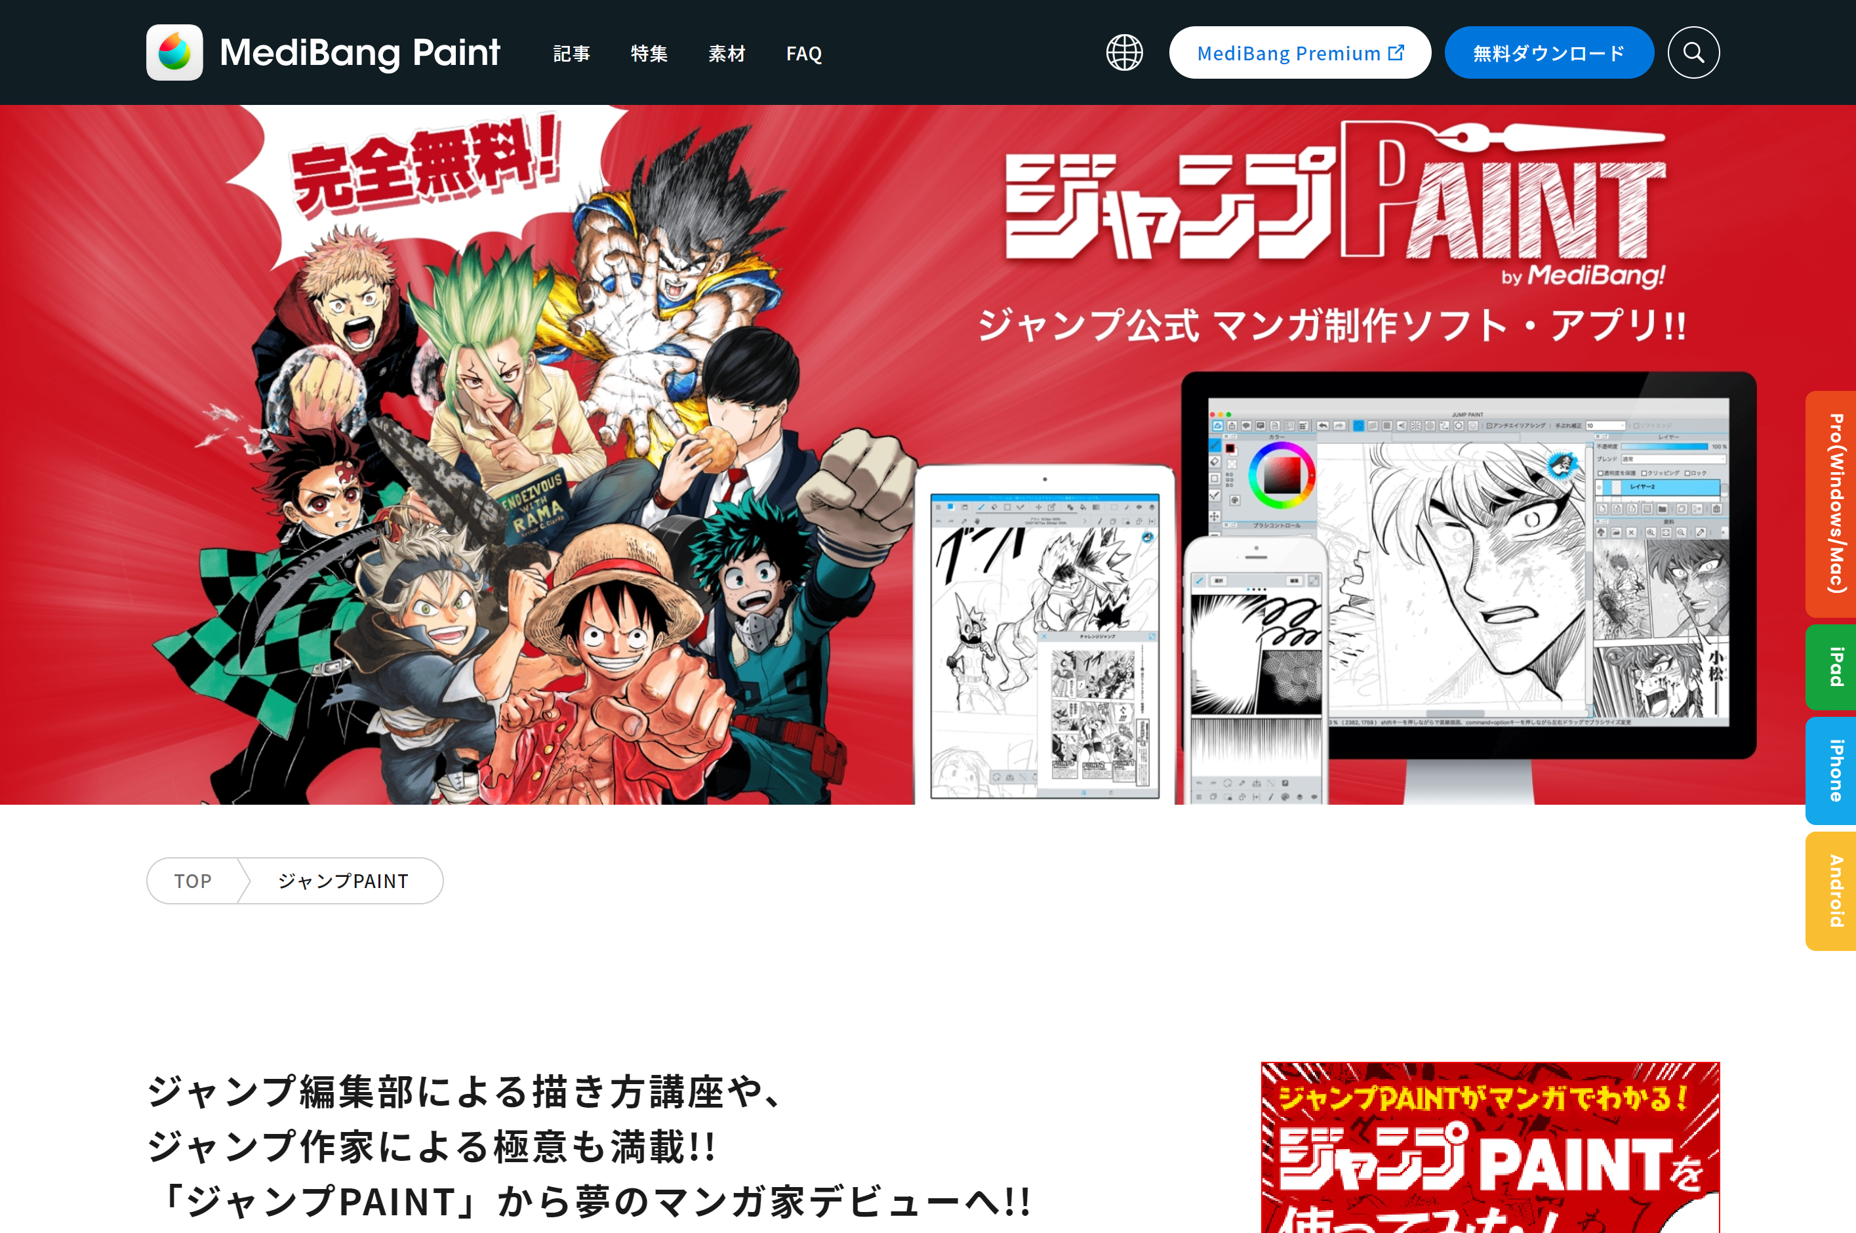This screenshot has height=1233, width=1856.
Task: Click the iPhone device mockup image
Action: pos(1256,670)
